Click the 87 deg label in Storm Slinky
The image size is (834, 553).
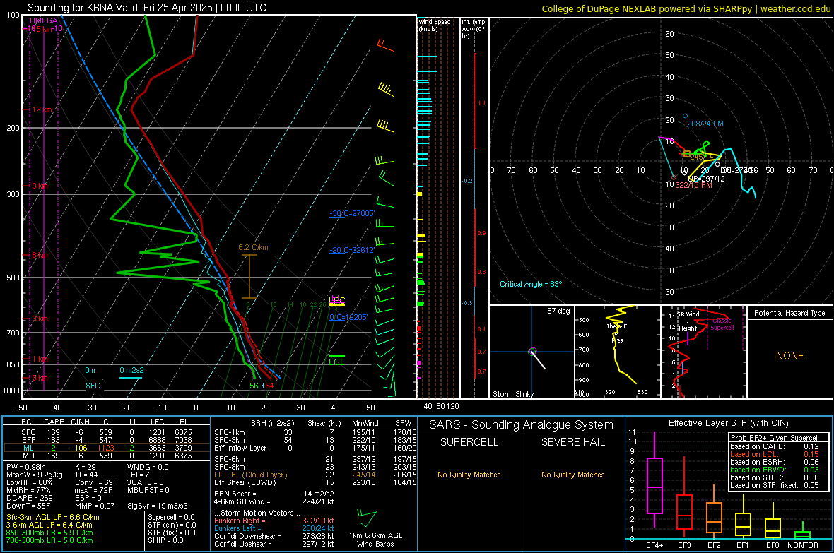click(x=558, y=311)
